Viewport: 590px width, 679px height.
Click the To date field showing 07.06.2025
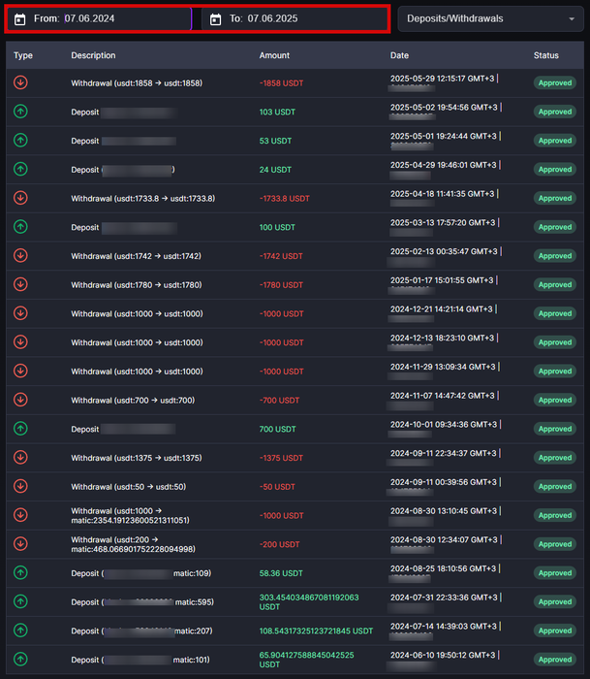click(295, 18)
